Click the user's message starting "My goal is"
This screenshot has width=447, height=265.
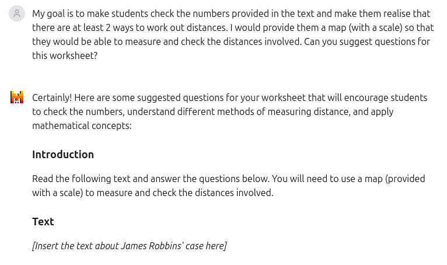pos(233,34)
